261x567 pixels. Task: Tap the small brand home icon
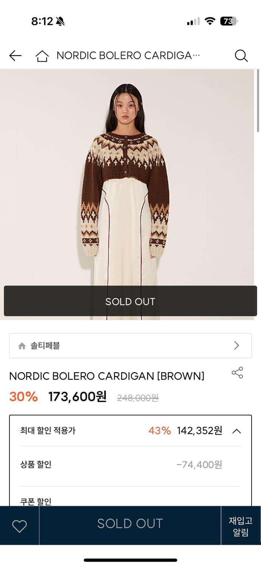pyautogui.click(x=22, y=346)
